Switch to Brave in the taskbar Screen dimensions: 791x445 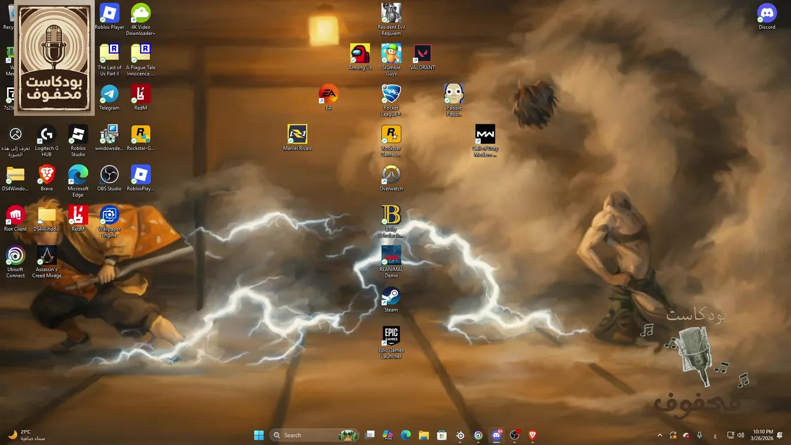click(532, 435)
